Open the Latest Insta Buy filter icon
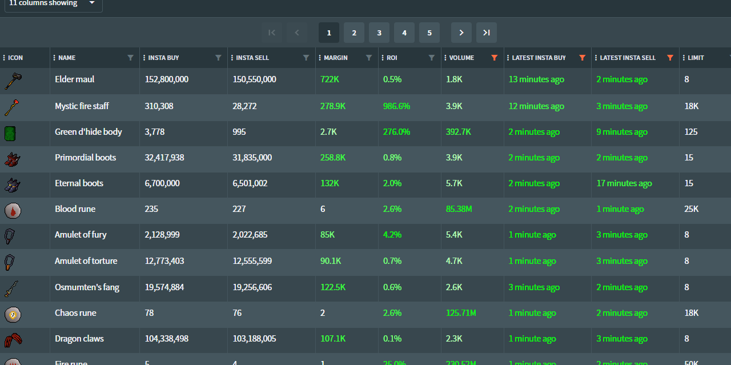731x365 pixels. 582,58
